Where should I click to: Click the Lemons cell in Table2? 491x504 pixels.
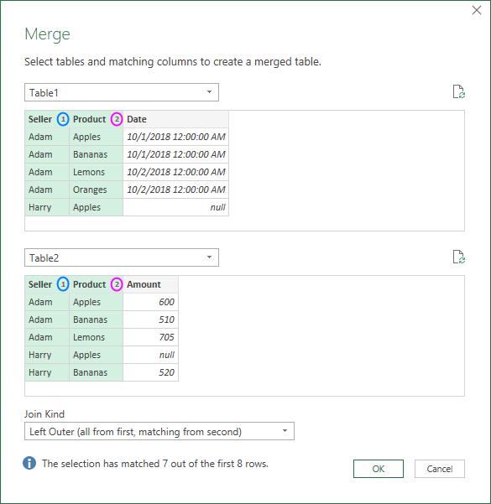[x=96, y=337]
